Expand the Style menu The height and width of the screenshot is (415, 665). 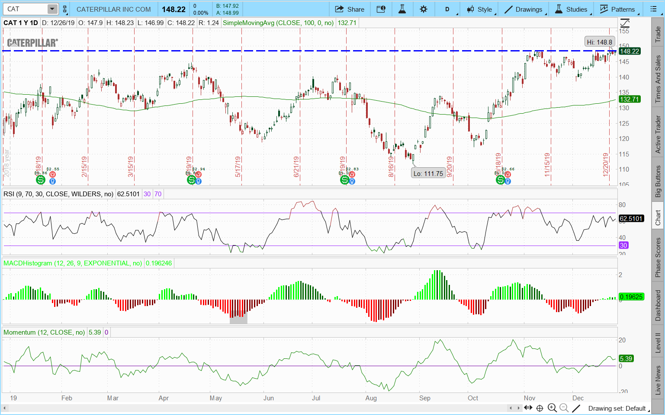pos(479,9)
